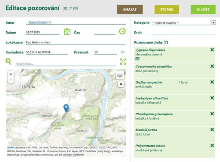Zoom in on the map

pyautogui.click(x=11, y=74)
